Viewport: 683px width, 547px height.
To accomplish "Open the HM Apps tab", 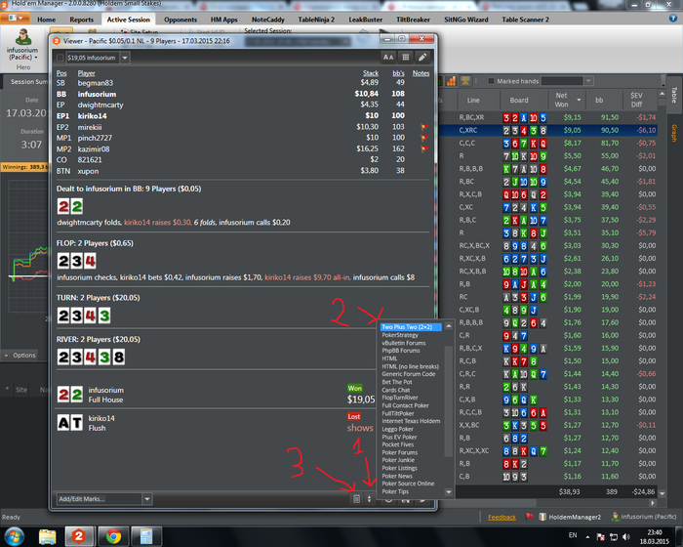I will pyautogui.click(x=223, y=20).
